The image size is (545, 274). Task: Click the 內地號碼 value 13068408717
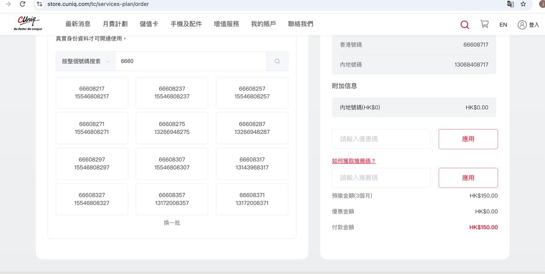coord(471,64)
